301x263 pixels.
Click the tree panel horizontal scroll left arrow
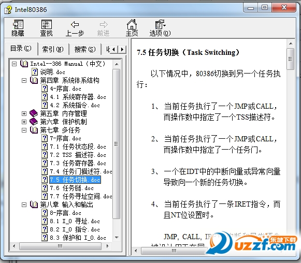point(14,246)
